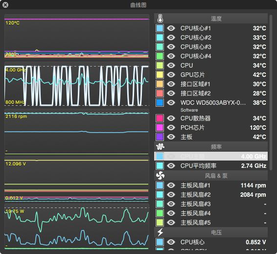Hide 主板风扇#2 curve using its eye icon
Viewport: 277px width, 254px height.
click(171, 194)
